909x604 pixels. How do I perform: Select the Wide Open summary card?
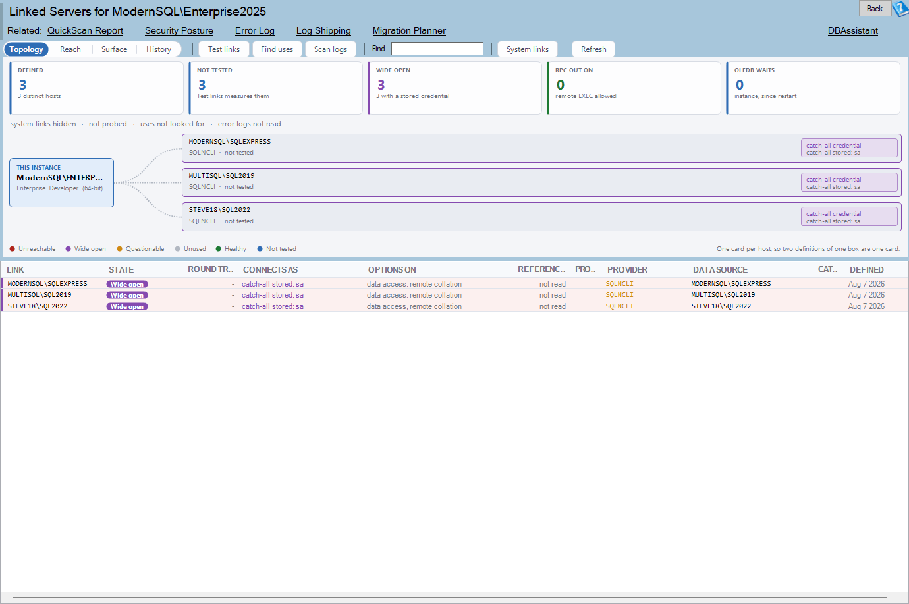tap(455, 88)
